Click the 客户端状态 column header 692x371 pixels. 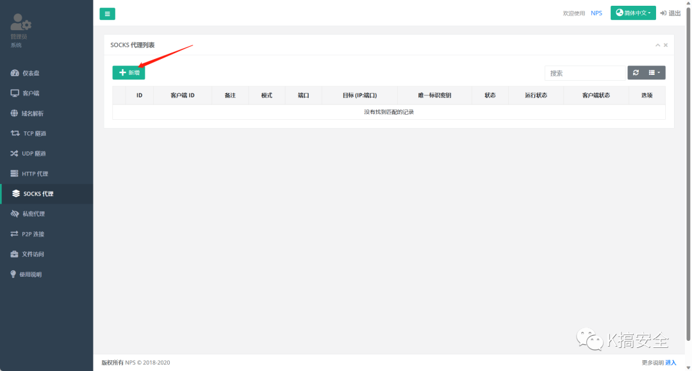point(596,95)
